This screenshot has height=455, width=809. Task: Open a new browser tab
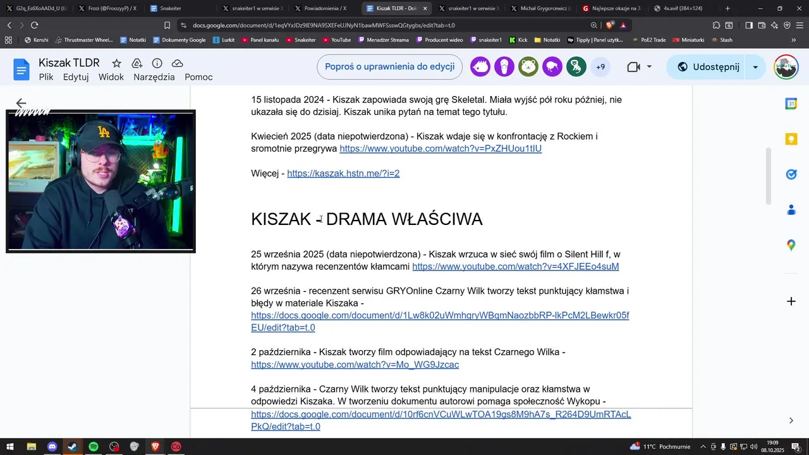[x=728, y=8]
